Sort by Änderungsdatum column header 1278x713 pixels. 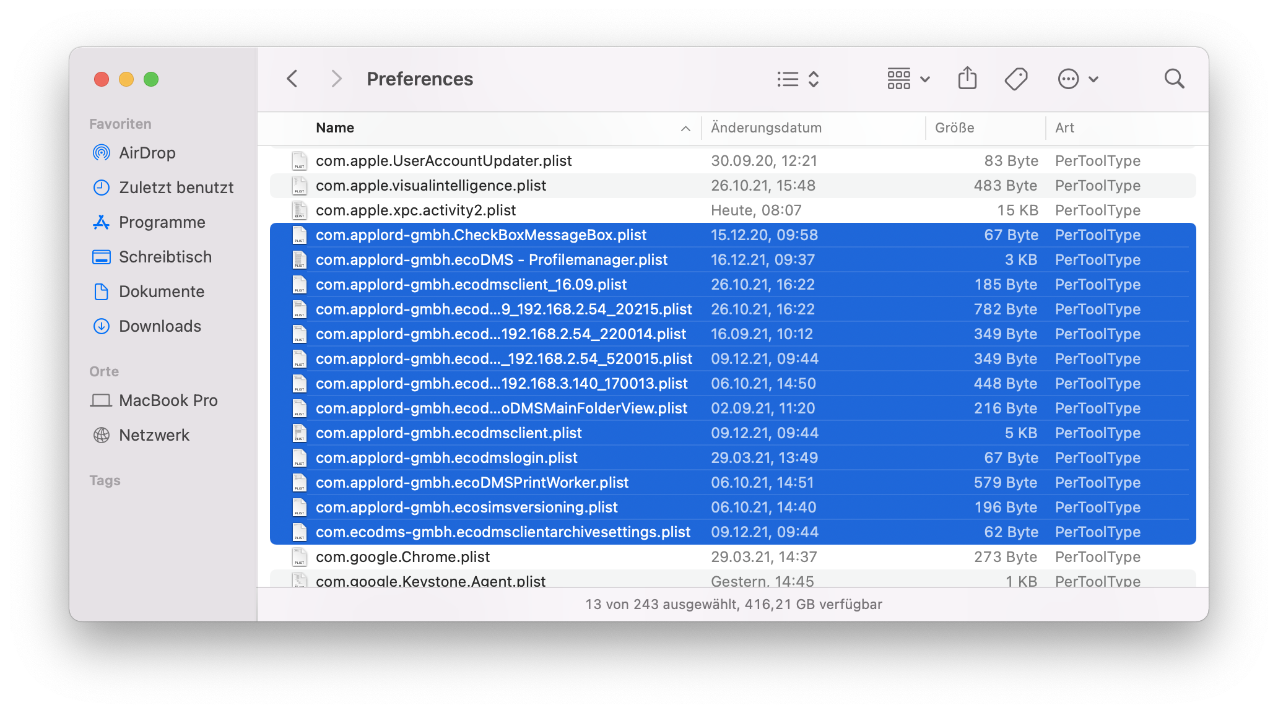(766, 128)
